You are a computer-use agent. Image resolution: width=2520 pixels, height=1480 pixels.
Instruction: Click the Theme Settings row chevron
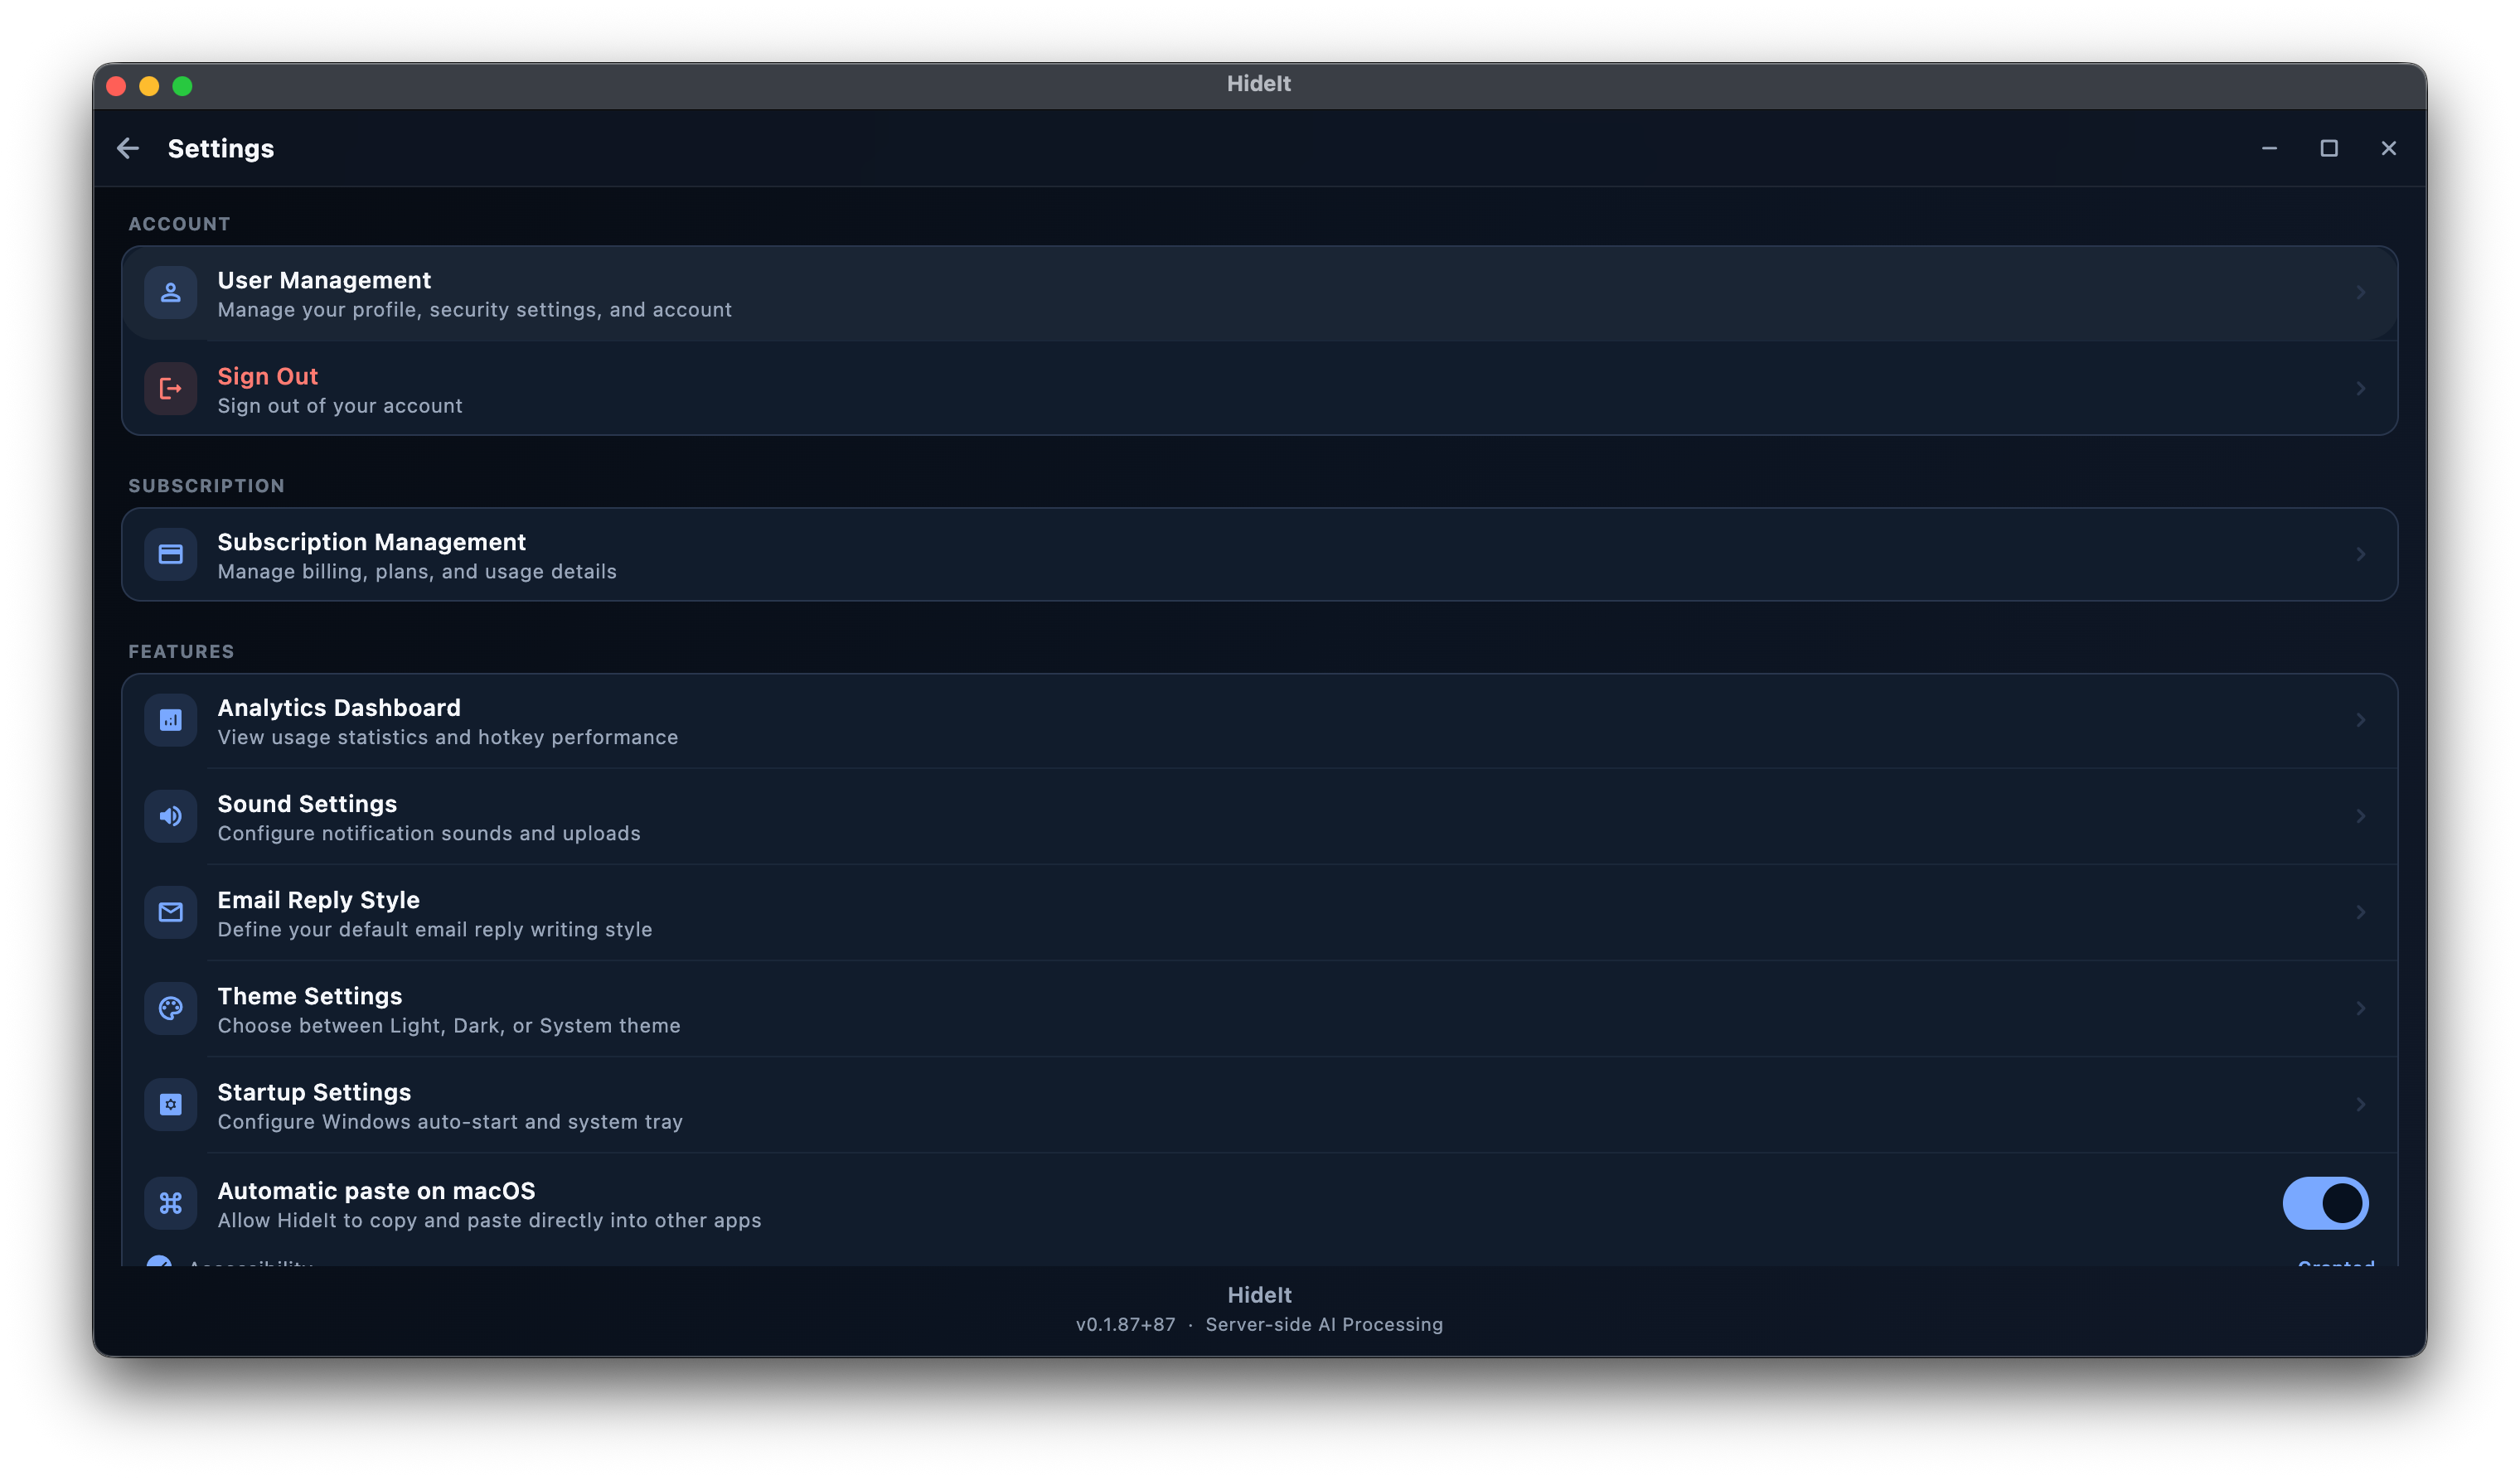2360,1008
